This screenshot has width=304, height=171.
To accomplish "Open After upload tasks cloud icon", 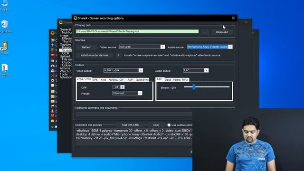I will (53, 66).
